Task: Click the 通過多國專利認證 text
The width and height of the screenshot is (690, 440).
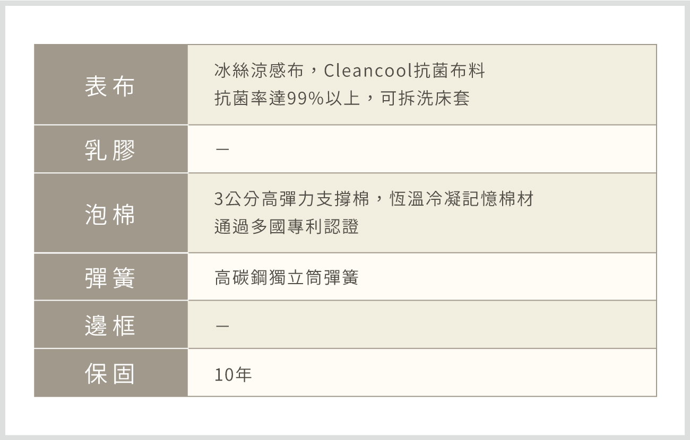Action: point(287,227)
